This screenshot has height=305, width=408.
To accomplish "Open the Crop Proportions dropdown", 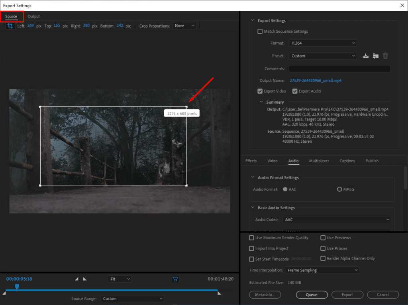I will [x=185, y=26].
